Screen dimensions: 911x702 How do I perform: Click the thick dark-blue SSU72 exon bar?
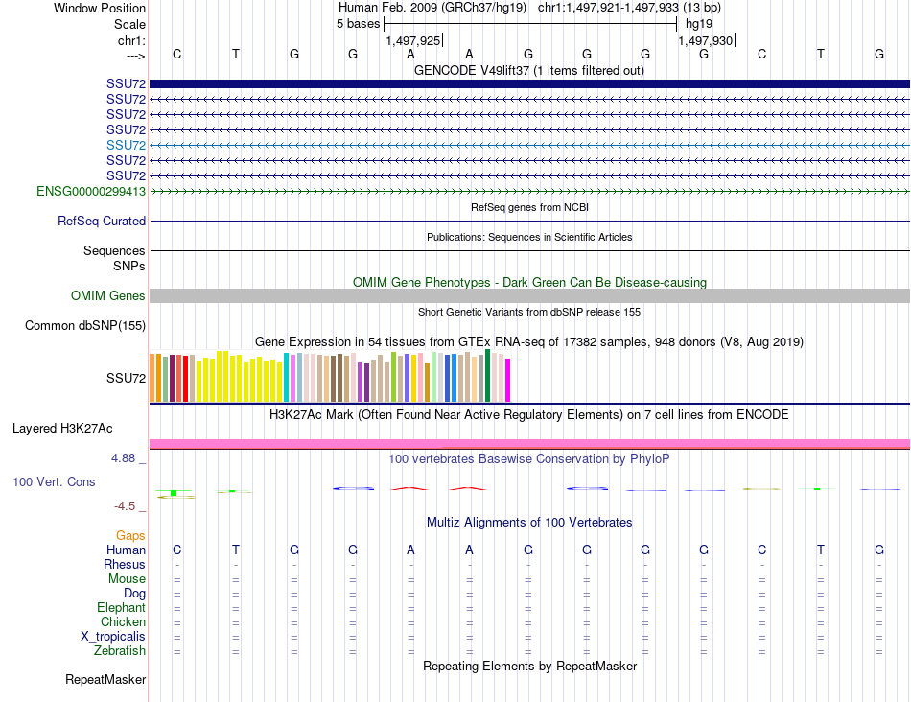[x=529, y=83]
